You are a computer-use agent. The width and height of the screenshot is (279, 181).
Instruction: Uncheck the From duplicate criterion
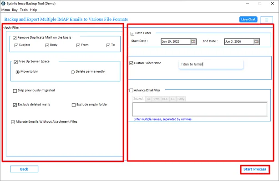pyautogui.click(x=78, y=45)
